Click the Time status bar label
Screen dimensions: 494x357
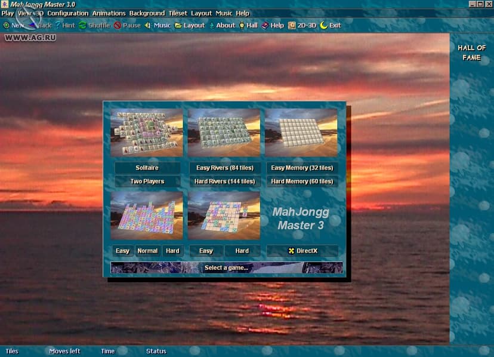click(108, 351)
